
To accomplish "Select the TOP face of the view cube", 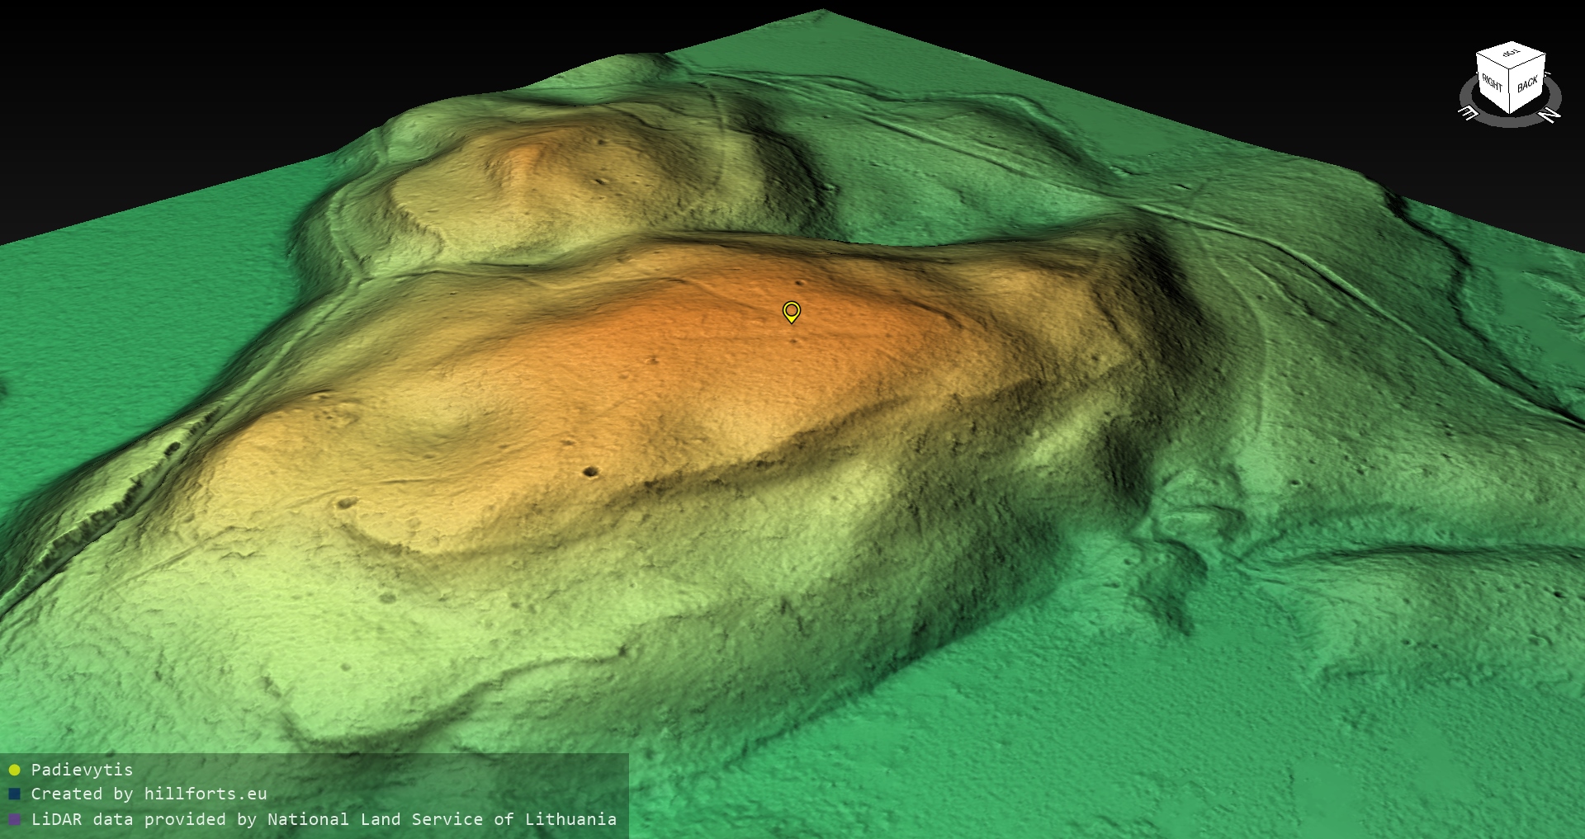I will [x=1511, y=55].
